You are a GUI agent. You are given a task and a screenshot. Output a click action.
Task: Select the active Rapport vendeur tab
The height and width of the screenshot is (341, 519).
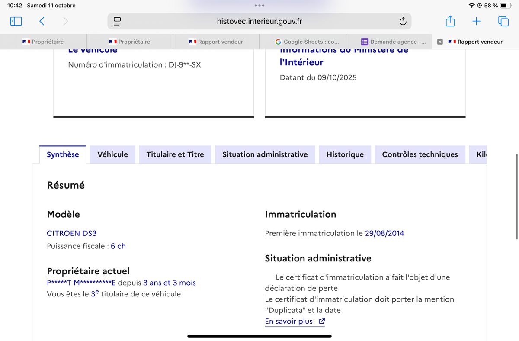click(476, 42)
